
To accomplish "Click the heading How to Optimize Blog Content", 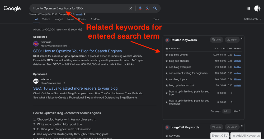I will (x=67, y=113).
